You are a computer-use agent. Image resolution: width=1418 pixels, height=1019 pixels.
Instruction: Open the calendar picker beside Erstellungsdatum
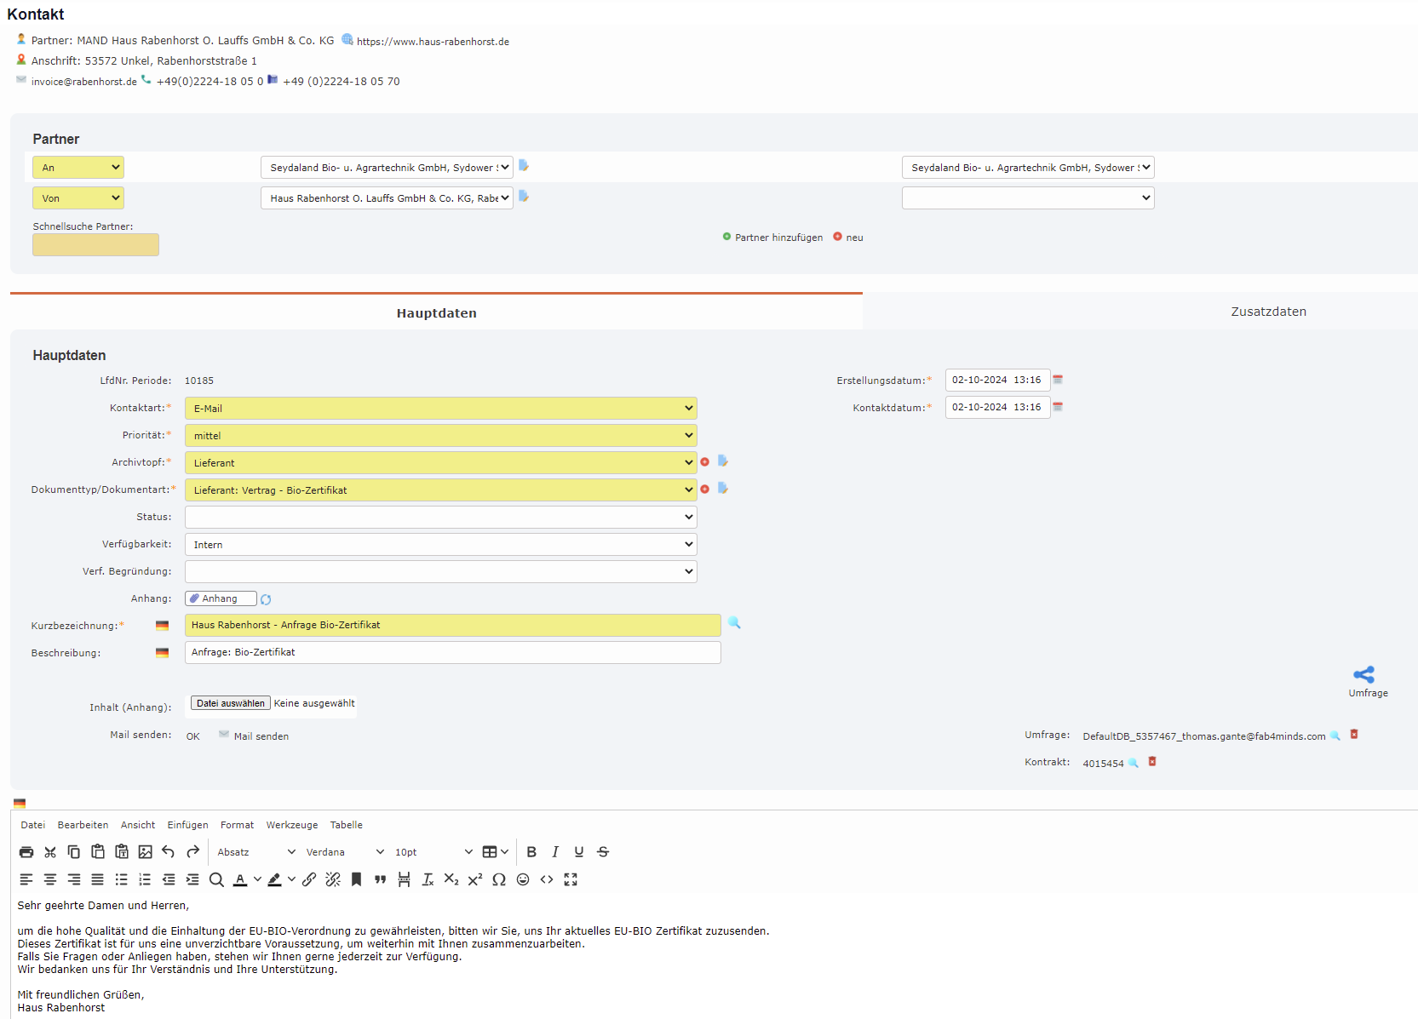click(x=1058, y=380)
